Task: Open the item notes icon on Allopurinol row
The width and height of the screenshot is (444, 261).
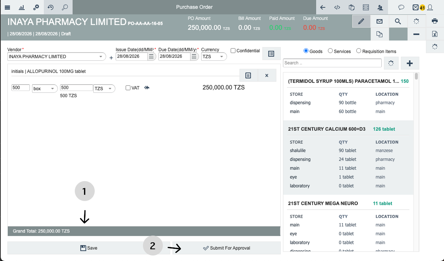Action: point(248,75)
